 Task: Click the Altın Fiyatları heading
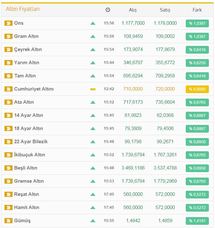23,9
